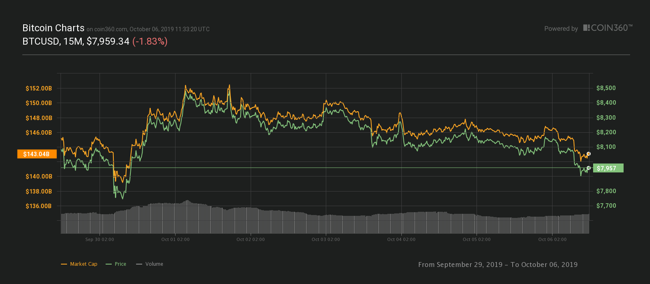Viewport: 650px width, 284px height.
Task: Click the -1.83% change percentage
Action: pyautogui.click(x=150, y=41)
